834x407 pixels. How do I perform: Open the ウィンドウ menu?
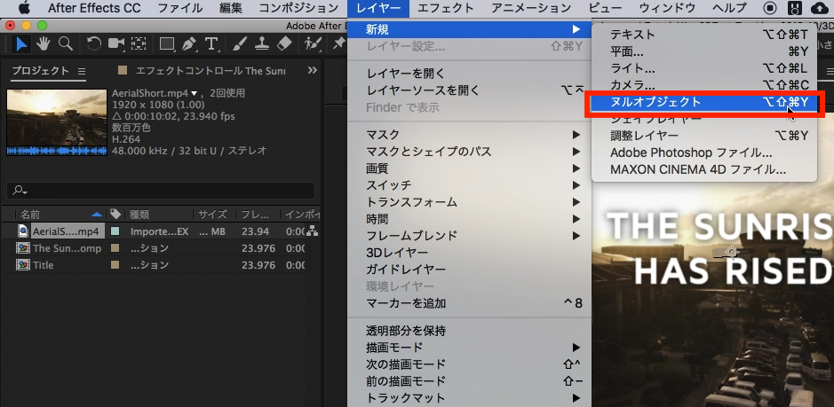[x=667, y=8]
